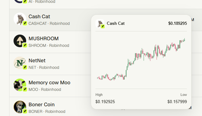Click Robinhood feather badge on Memory cow Moo

click(x=25, y=89)
